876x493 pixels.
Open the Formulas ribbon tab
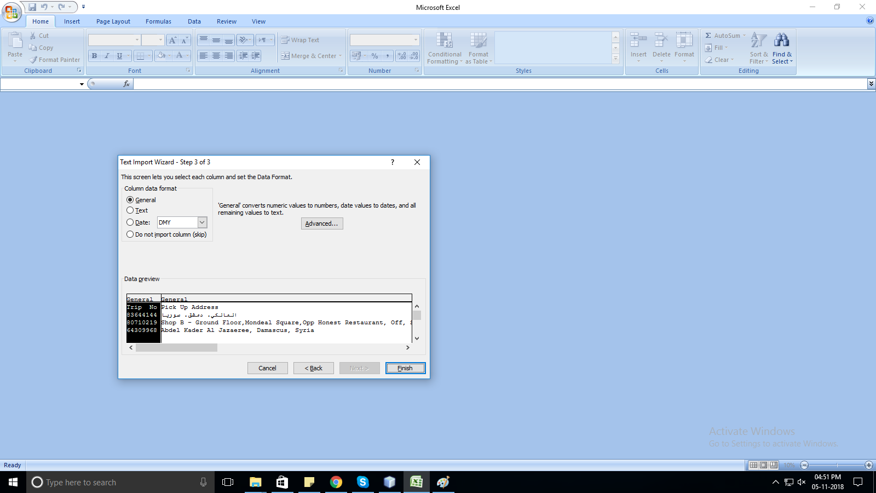tap(158, 21)
